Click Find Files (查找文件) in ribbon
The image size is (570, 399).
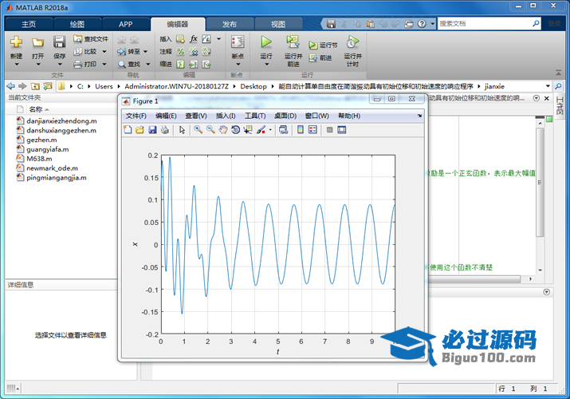[x=91, y=38]
